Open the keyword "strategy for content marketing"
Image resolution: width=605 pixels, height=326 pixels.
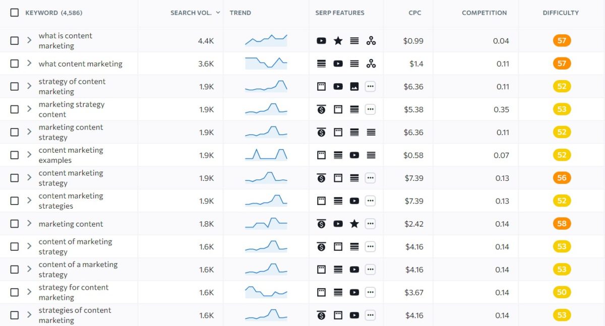(73, 292)
